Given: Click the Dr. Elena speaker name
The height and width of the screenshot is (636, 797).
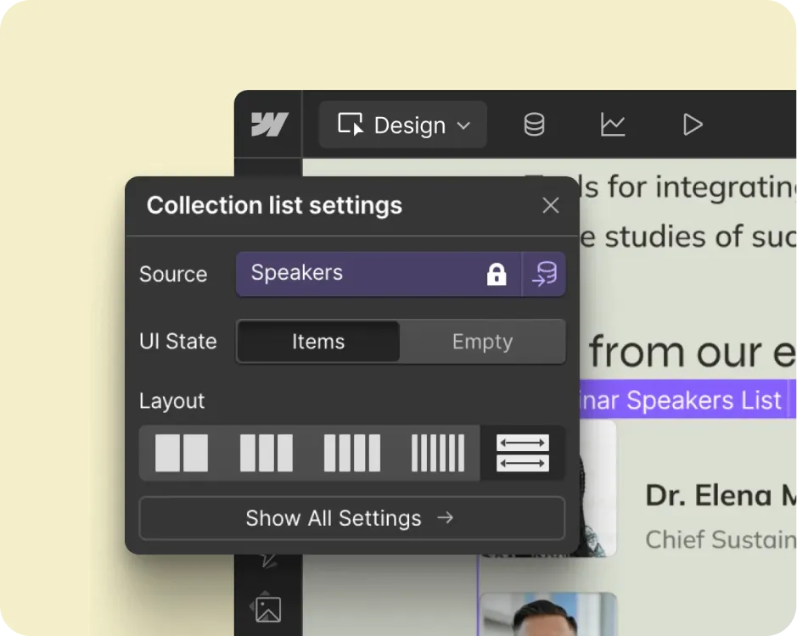Looking at the screenshot, I should click(721, 495).
